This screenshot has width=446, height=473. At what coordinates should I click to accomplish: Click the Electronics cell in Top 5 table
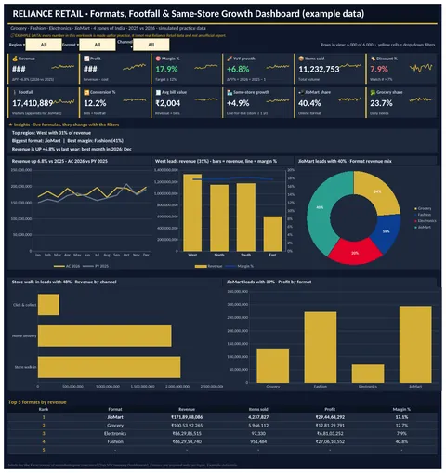click(115, 433)
